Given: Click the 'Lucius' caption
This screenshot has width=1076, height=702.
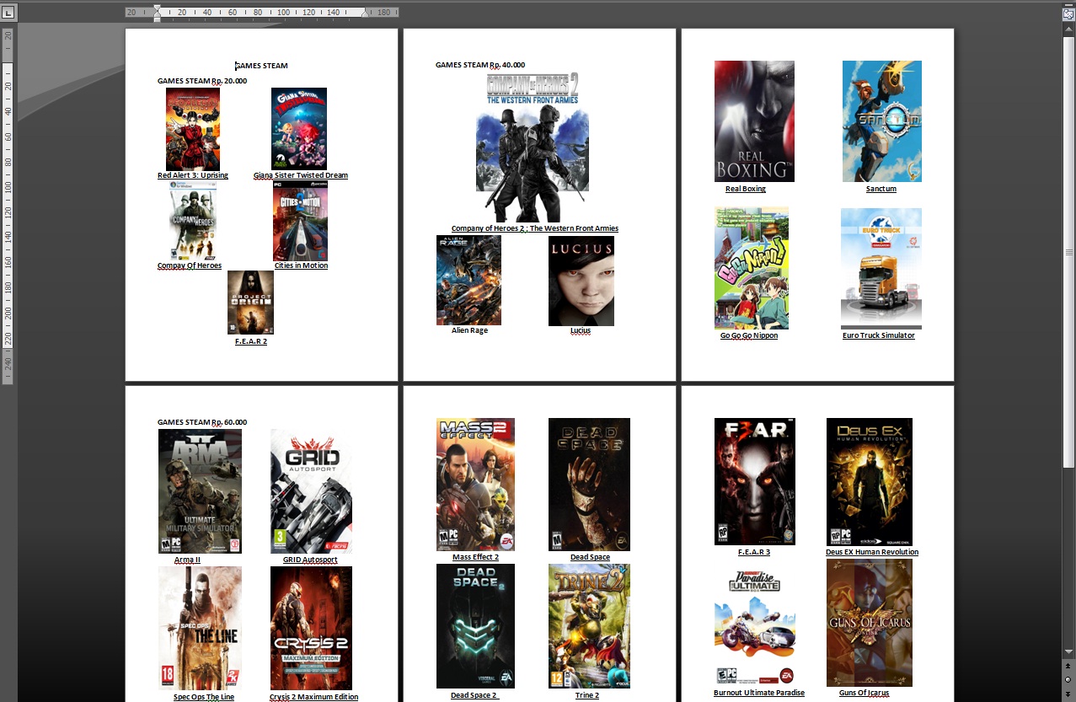Looking at the screenshot, I should click(x=581, y=330).
